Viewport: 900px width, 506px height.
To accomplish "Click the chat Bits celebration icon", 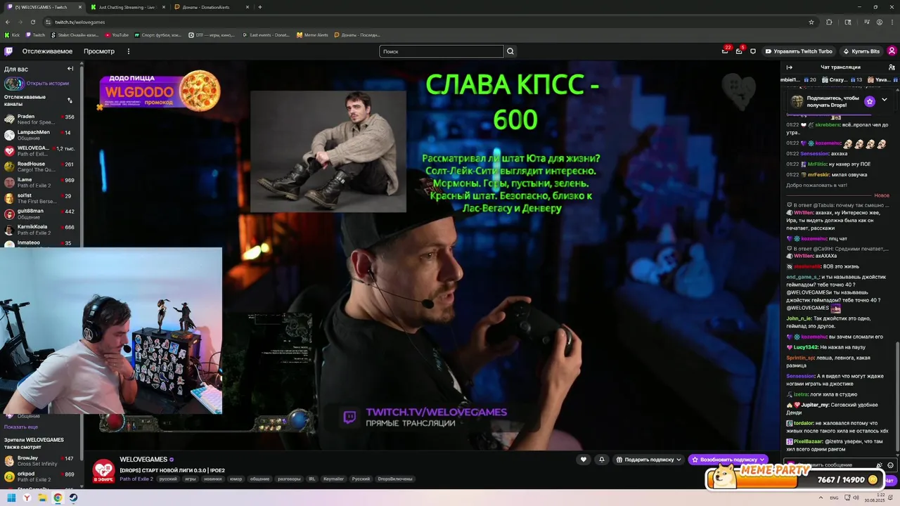I will (880, 465).
